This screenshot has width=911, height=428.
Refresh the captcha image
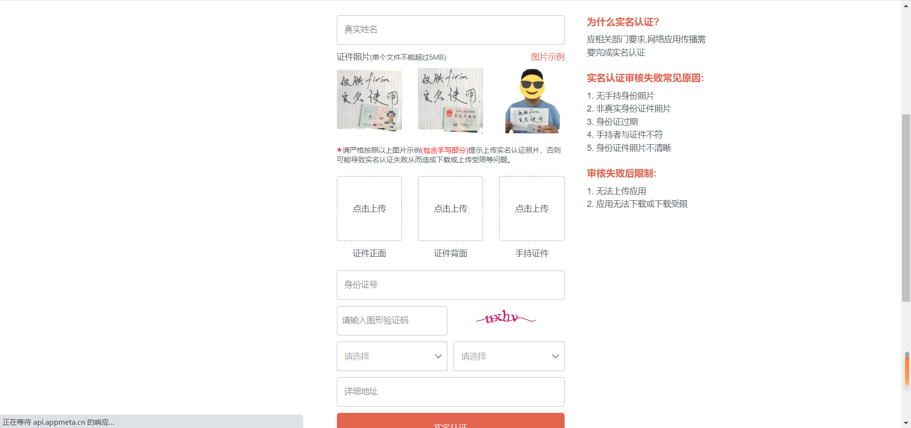506,317
